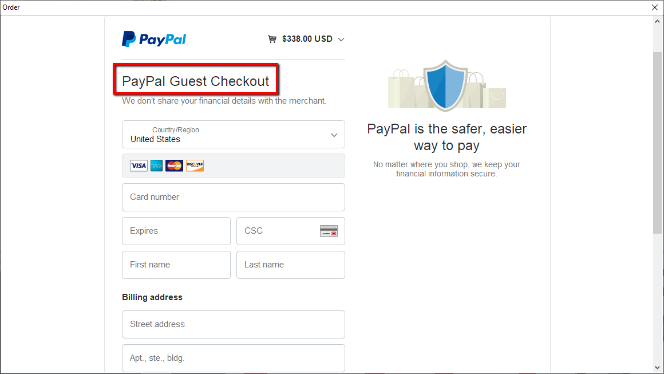Viewport: 664px width, 374px height.
Task: Focus the Street address field
Action: [x=234, y=324]
